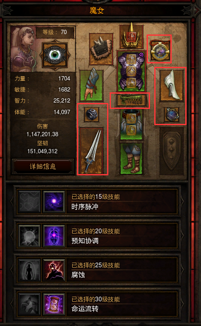Click the green eyeball token icon
This screenshot has height=326, width=201.
55,55
